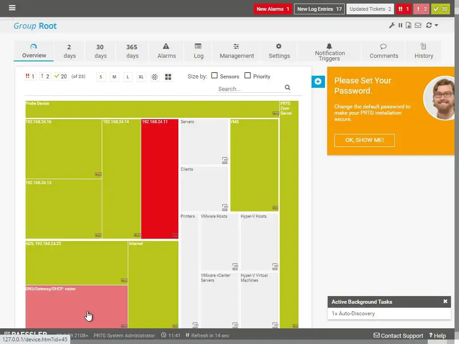459x344 pixels.
Task: Click the Root group title link
Action: coord(48,26)
